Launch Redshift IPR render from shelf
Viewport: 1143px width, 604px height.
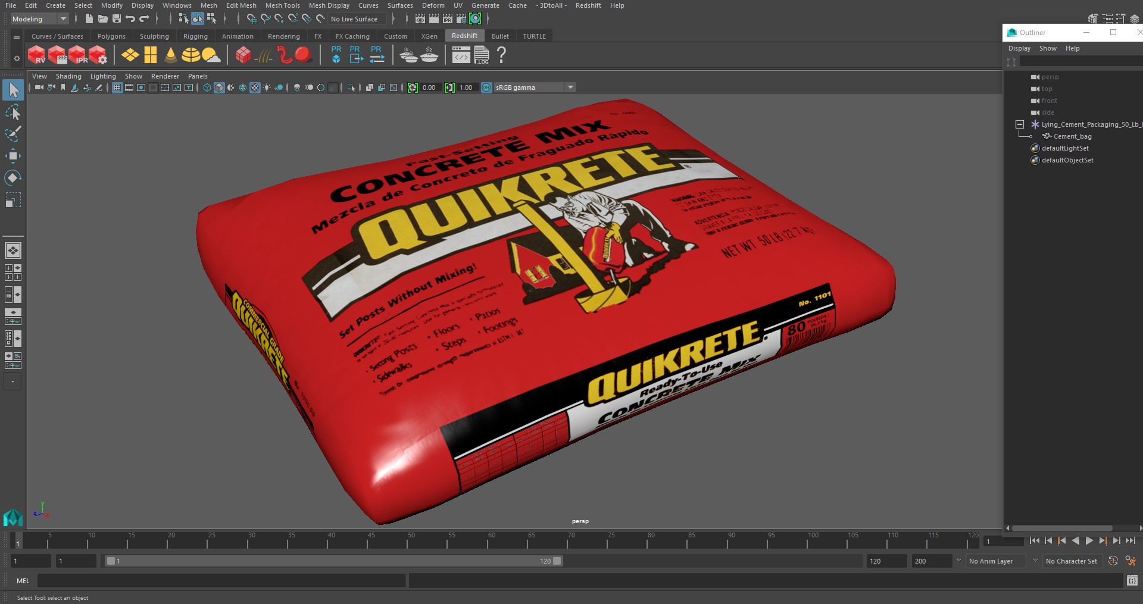tap(77, 55)
